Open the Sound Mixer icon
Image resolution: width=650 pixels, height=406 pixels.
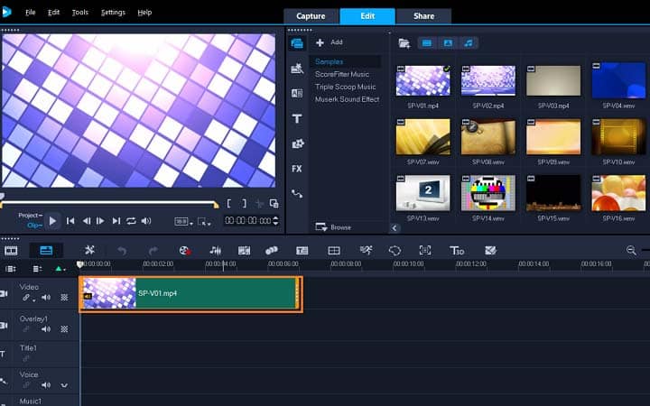[215, 250]
